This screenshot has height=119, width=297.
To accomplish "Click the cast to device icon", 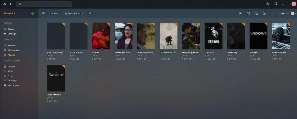I will (284, 4).
